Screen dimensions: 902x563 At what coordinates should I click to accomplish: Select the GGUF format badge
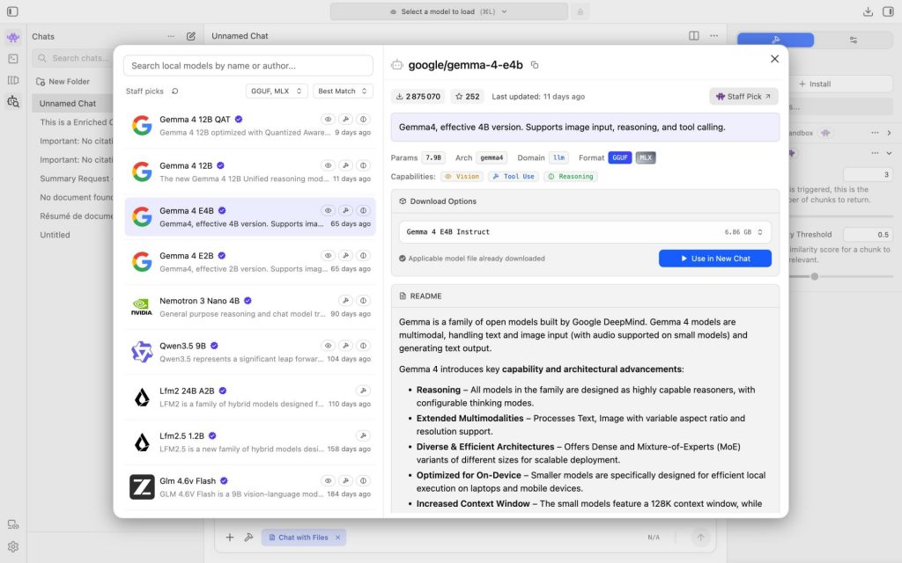point(620,157)
